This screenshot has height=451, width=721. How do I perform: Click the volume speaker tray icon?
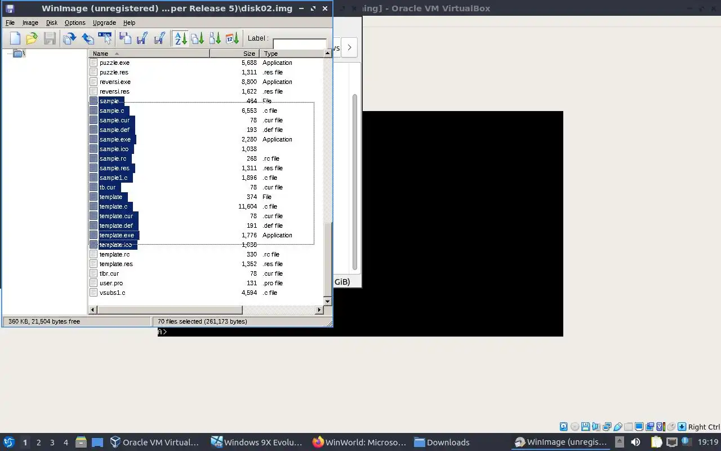tap(635, 442)
